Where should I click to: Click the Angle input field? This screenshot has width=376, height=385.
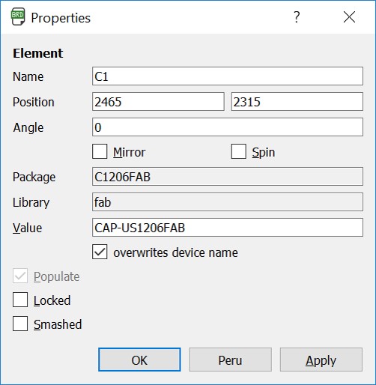pos(228,127)
